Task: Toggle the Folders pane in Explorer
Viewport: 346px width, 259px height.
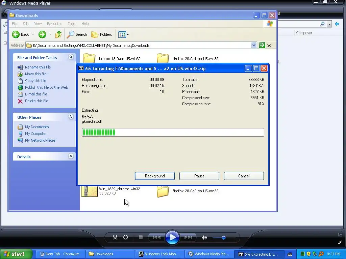Action: tap(102, 34)
